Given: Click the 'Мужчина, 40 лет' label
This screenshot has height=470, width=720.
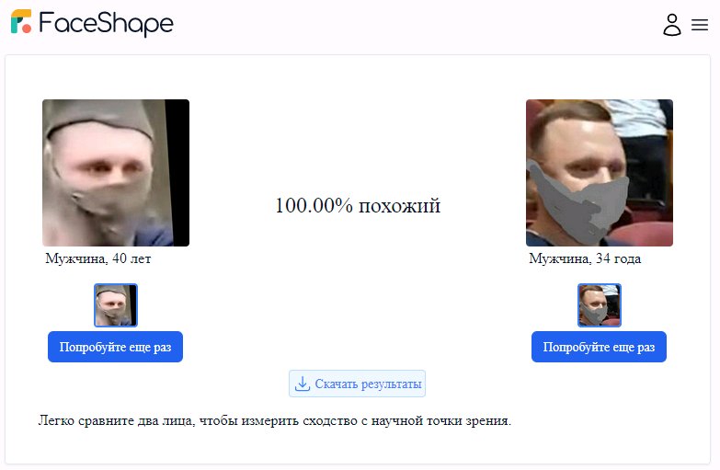Looking at the screenshot, I should coord(97,258).
